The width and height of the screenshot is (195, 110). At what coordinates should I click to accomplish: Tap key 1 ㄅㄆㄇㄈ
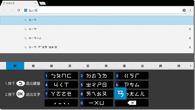pos(61,76)
